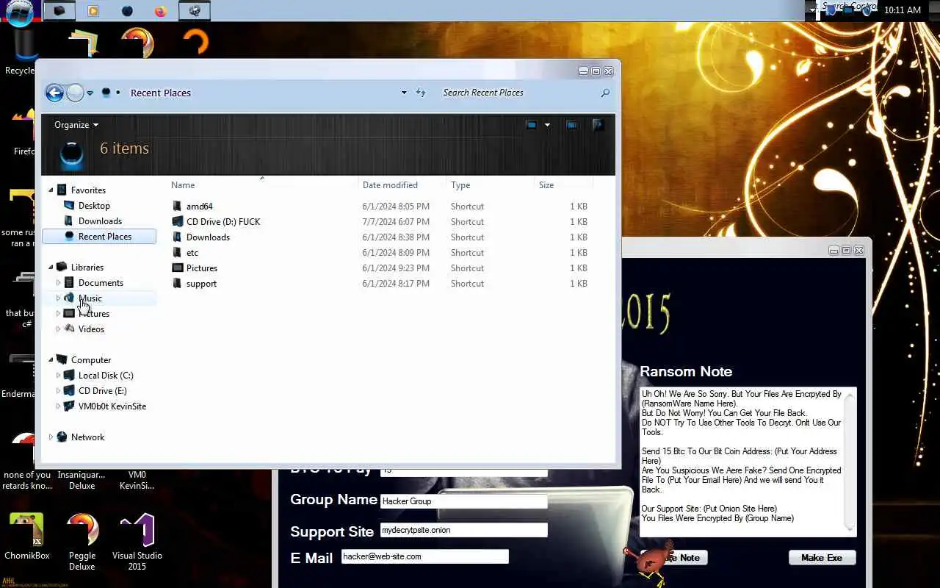Open the Peggle Deluxe desktop icon
This screenshot has width=940, height=588.
point(82,542)
